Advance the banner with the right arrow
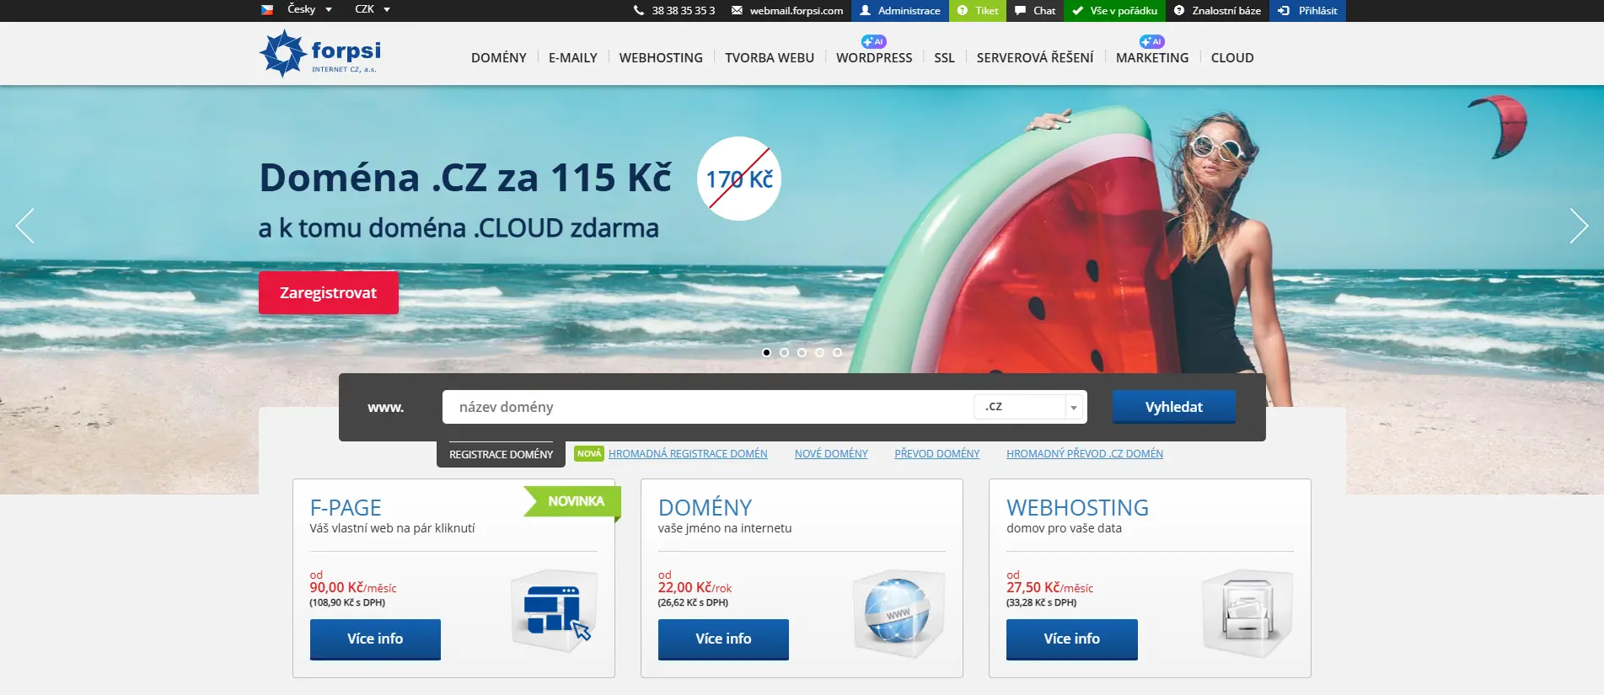Viewport: 1604px width, 695px height. [1579, 226]
